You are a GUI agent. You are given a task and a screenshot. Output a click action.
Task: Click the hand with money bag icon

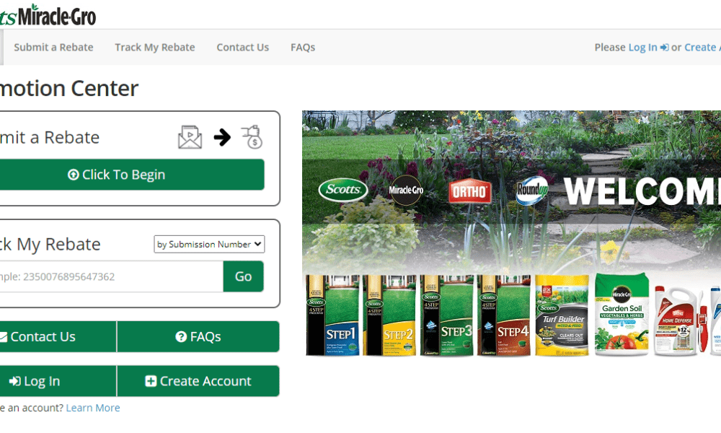pyautogui.click(x=252, y=137)
